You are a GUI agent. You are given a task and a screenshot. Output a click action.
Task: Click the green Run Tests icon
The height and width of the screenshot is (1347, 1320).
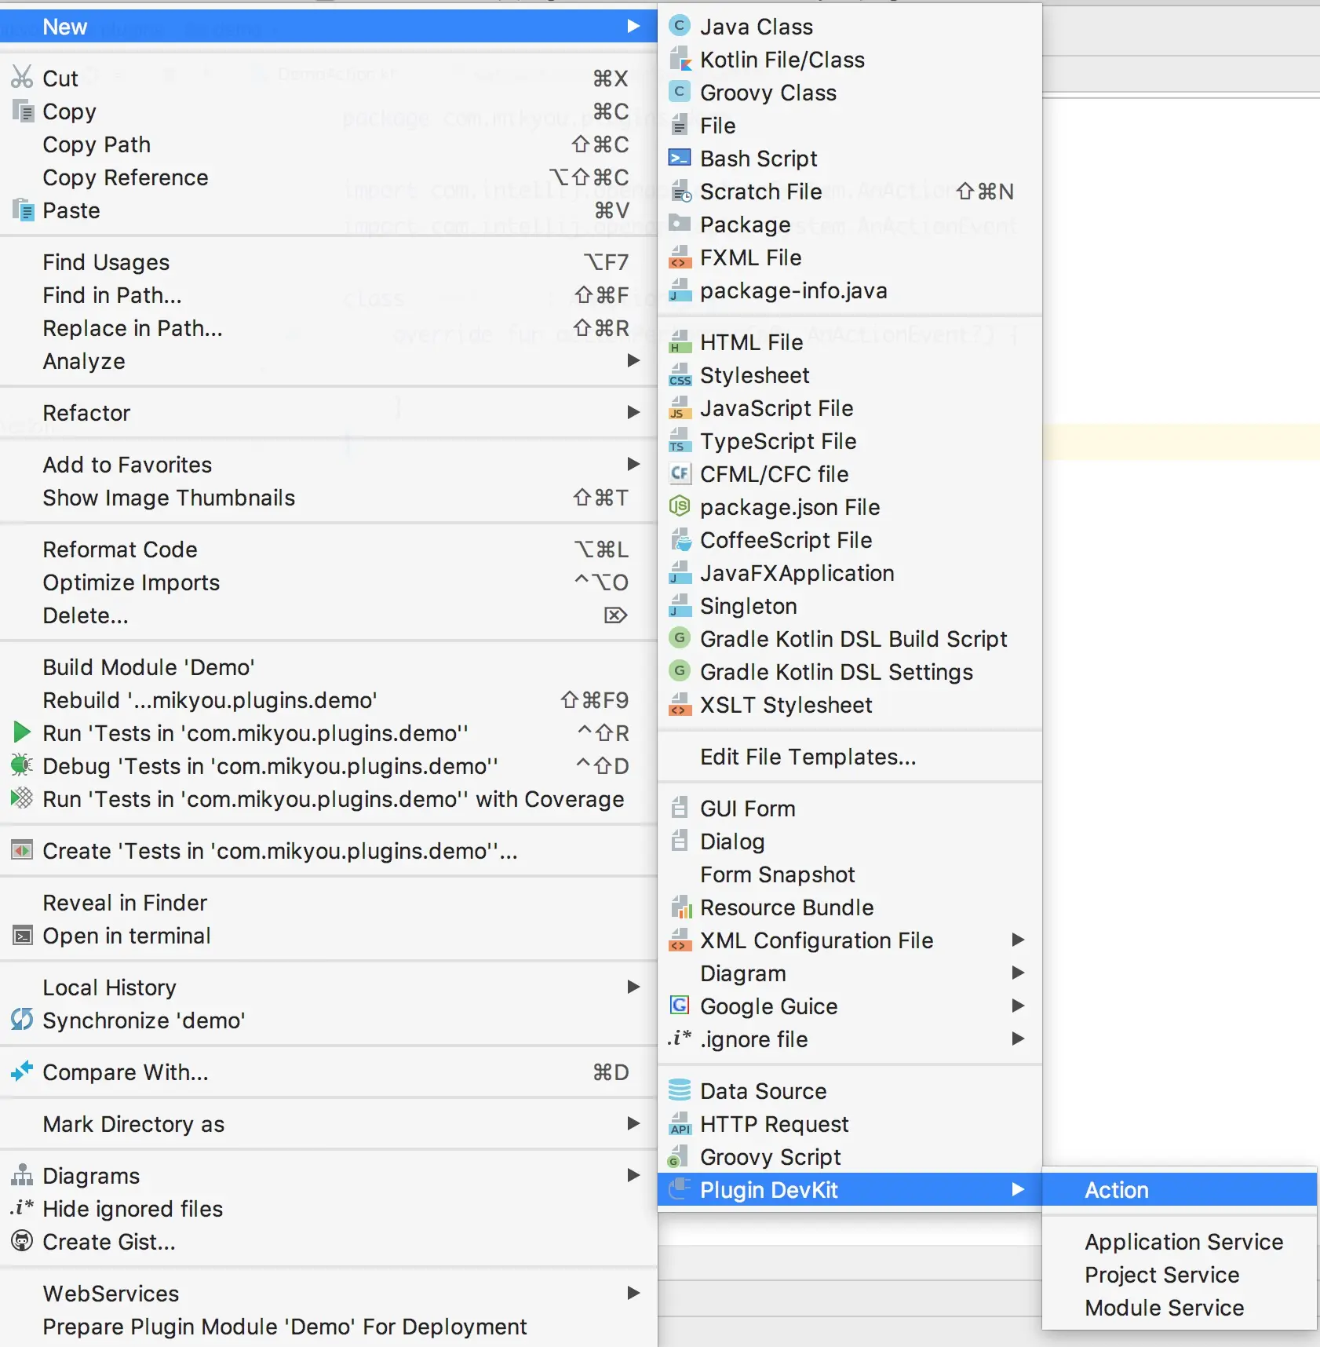point(22,732)
